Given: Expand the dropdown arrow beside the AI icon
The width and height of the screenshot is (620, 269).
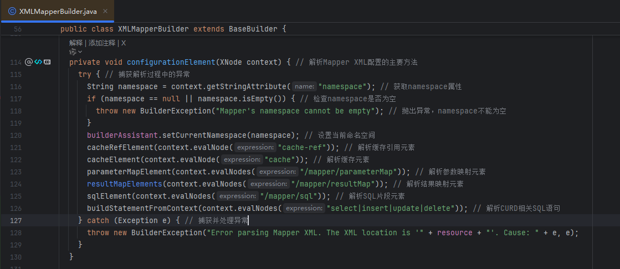Looking at the screenshot, I should pyautogui.click(x=80, y=51).
